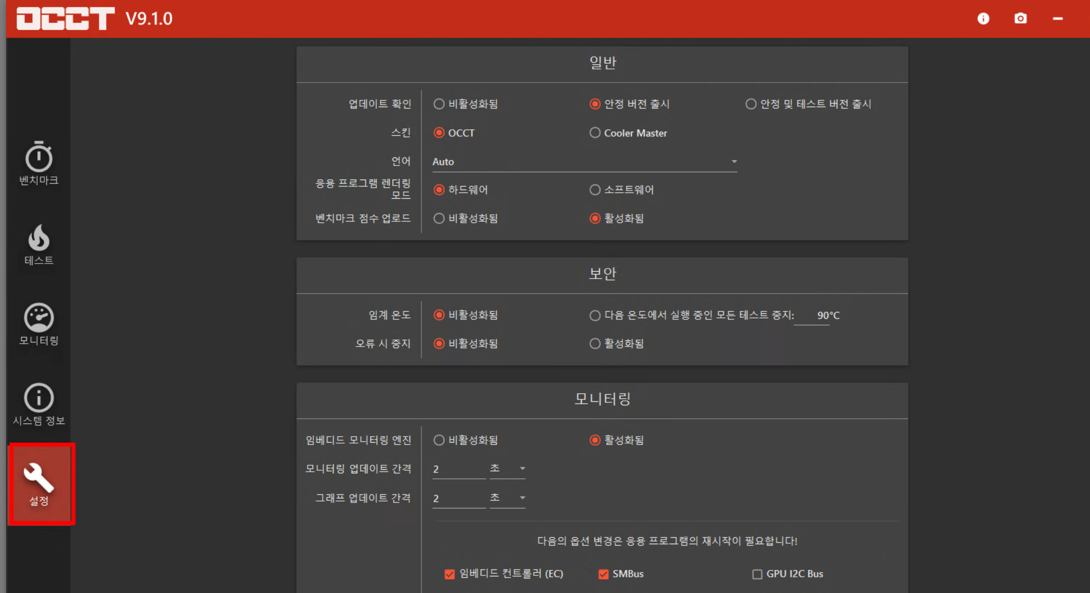This screenshot has width=1090, height=593.
Task: Select stable and test version release option
Action: click(x=751, y=104)
